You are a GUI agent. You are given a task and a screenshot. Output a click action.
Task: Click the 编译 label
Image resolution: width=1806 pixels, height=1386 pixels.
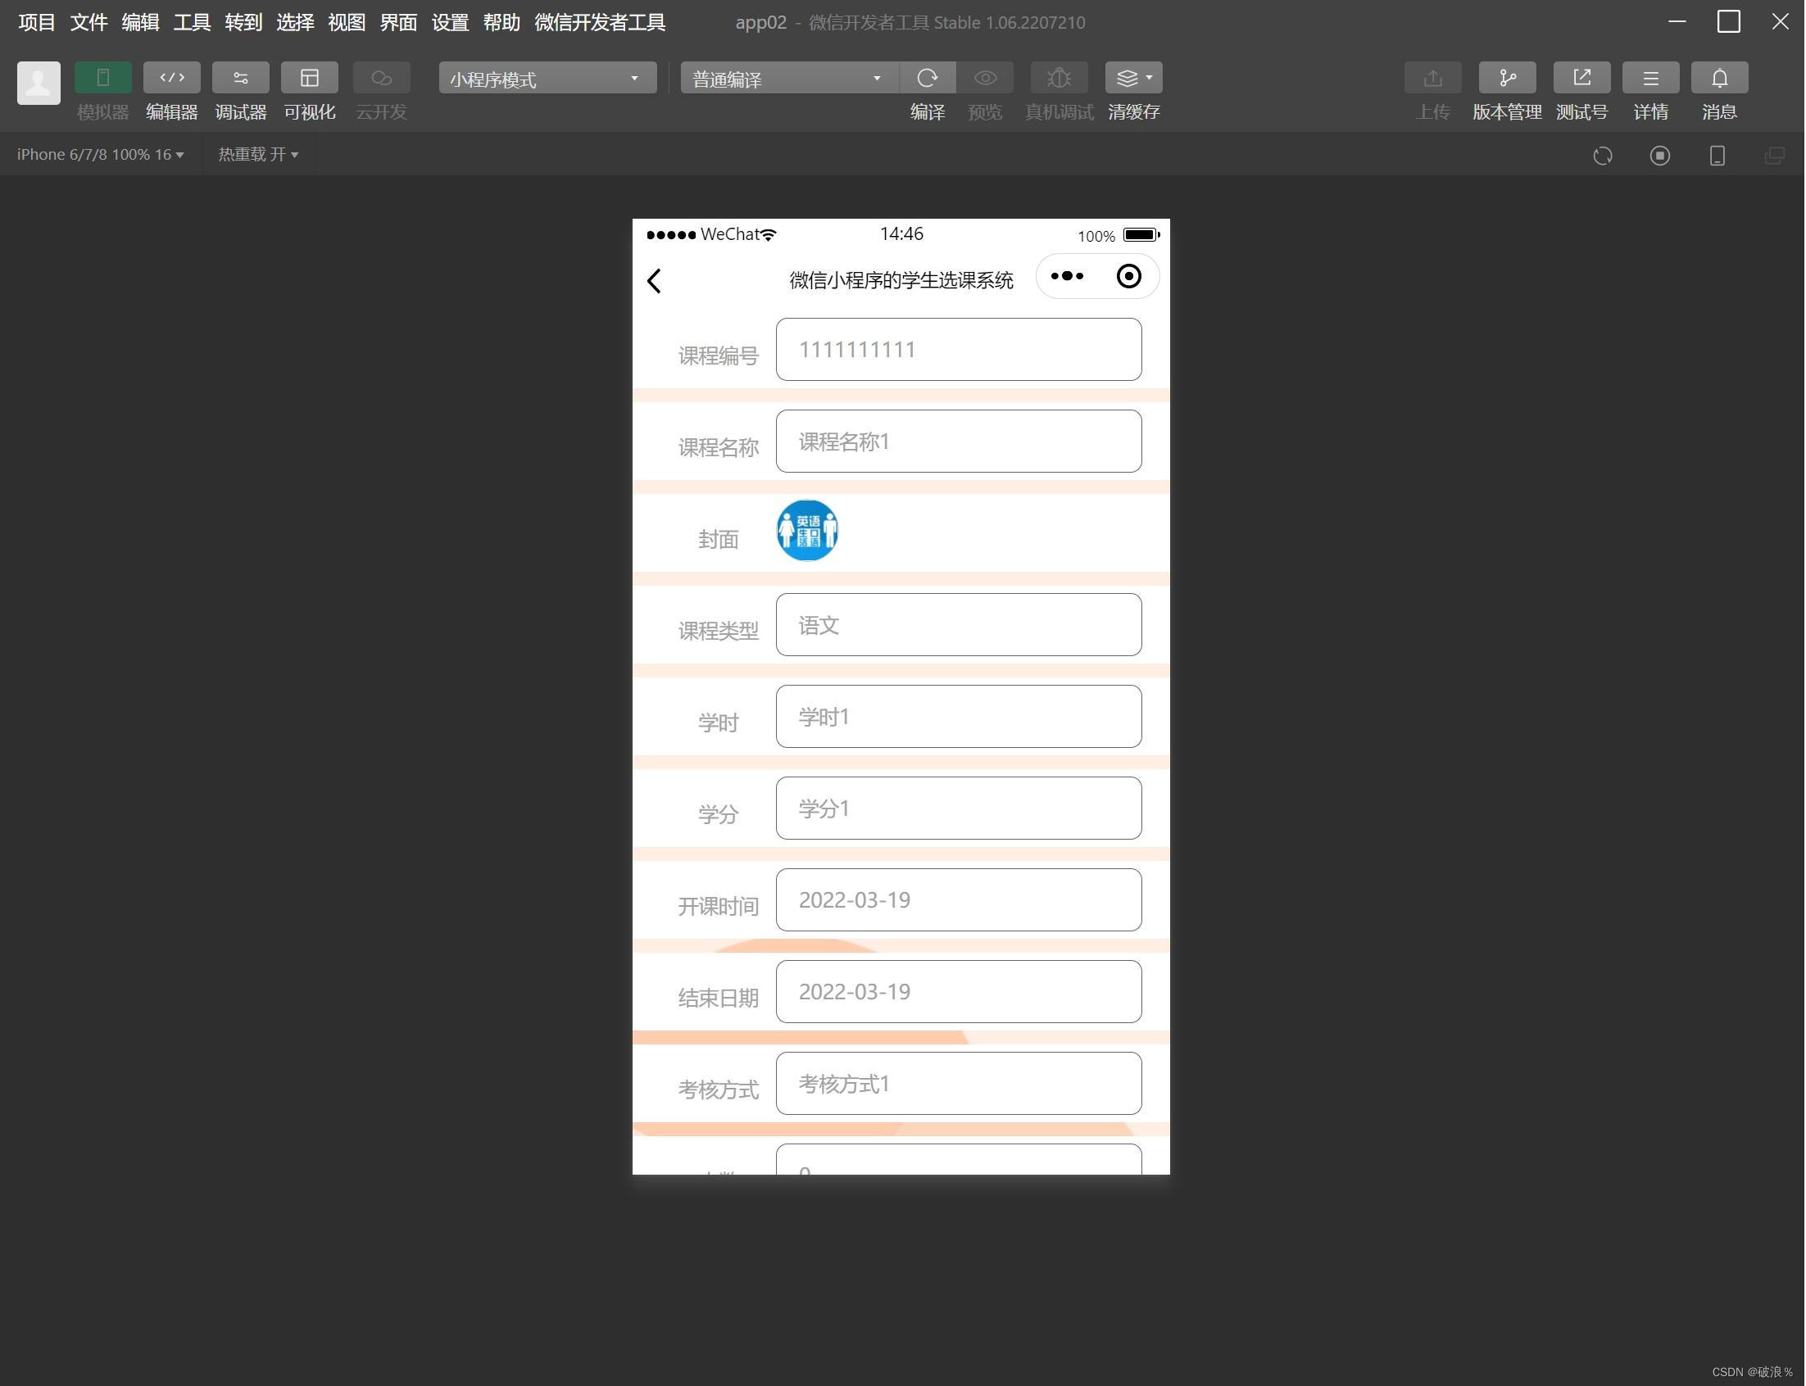coord(928,112)
